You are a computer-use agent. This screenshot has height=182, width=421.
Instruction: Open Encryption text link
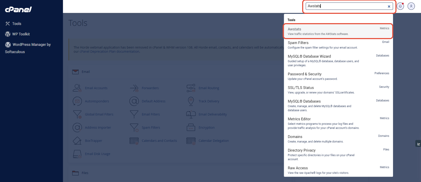point(207,127)
